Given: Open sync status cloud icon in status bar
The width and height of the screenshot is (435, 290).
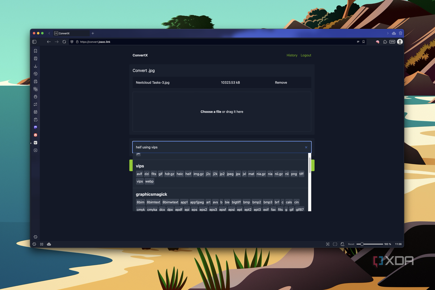Looking at the screenshot, I should tap(49, 244).
